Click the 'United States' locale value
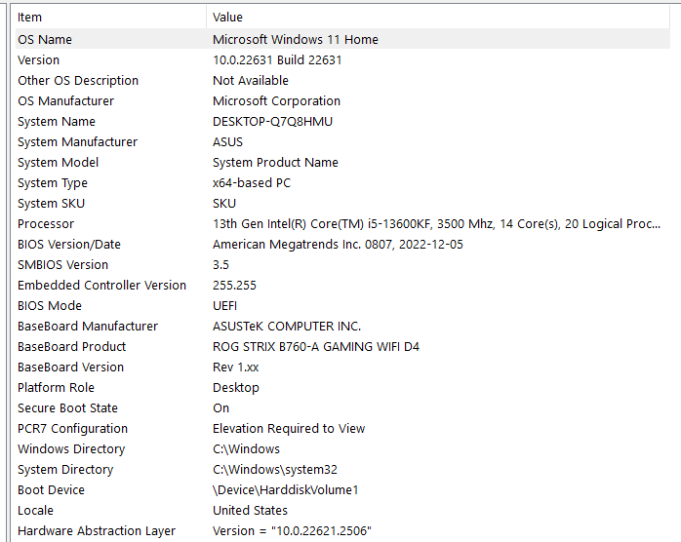This screenshot has height=542, width=681. 250,511
